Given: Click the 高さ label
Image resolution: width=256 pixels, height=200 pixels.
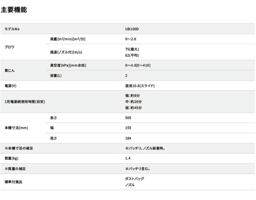Looking at the screenshot, I should (x=53, y=138).
